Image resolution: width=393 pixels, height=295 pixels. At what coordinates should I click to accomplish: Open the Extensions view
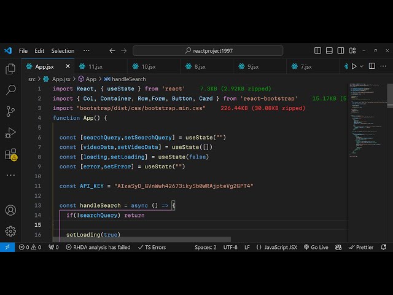point(10,154)
